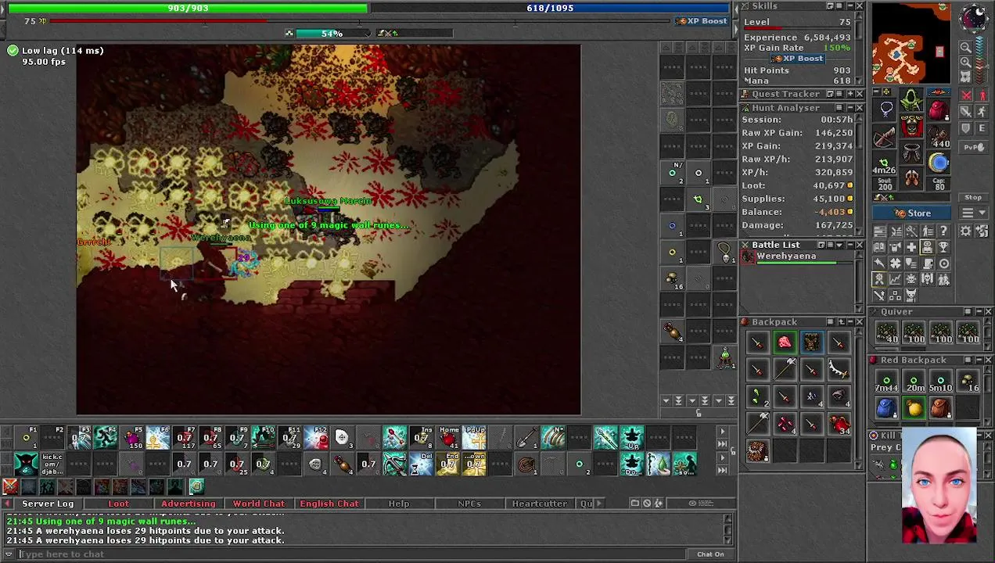
Task: Select the yellow bag in Red Backpack
Action: pos(914,408)
